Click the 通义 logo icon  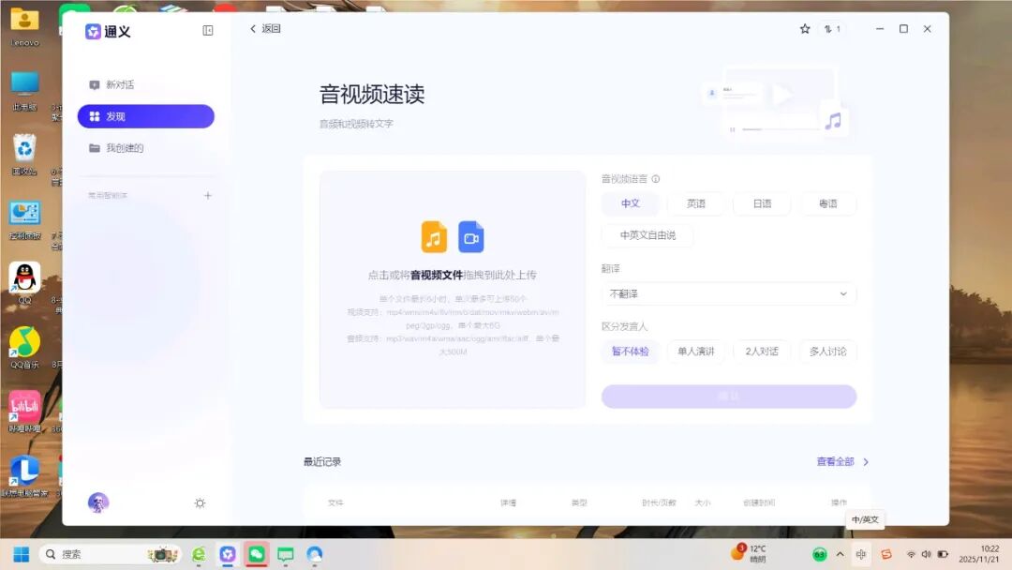click(93, 31)
